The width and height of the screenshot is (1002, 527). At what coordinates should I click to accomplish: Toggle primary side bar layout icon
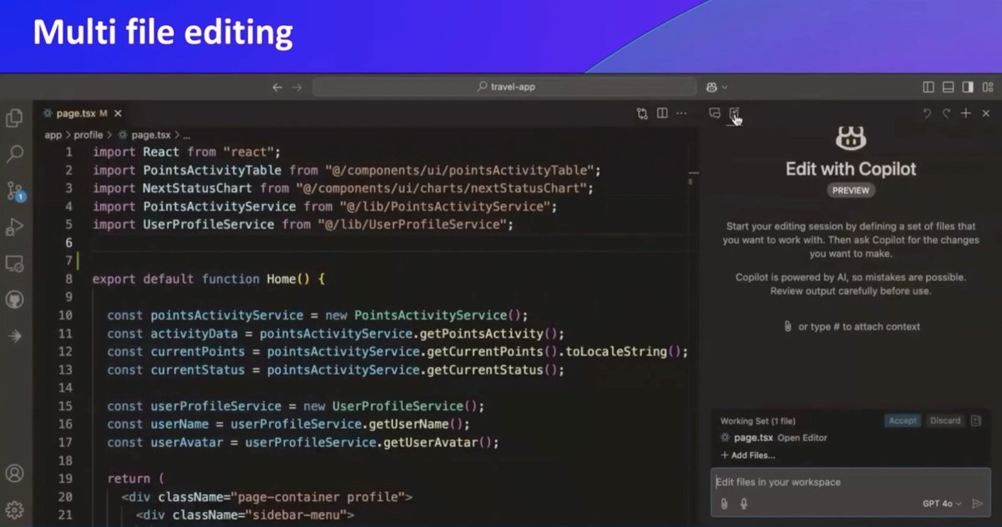tap(929, 88)
